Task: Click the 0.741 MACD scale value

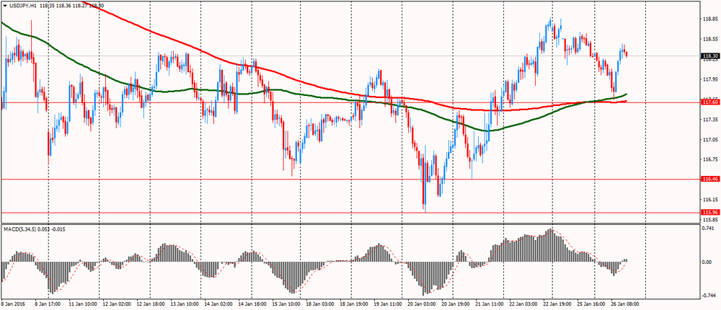Action: point(709,229)
